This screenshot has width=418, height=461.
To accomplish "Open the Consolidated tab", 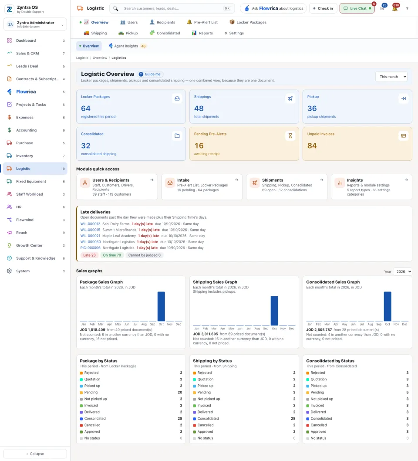I will point(165,33).
